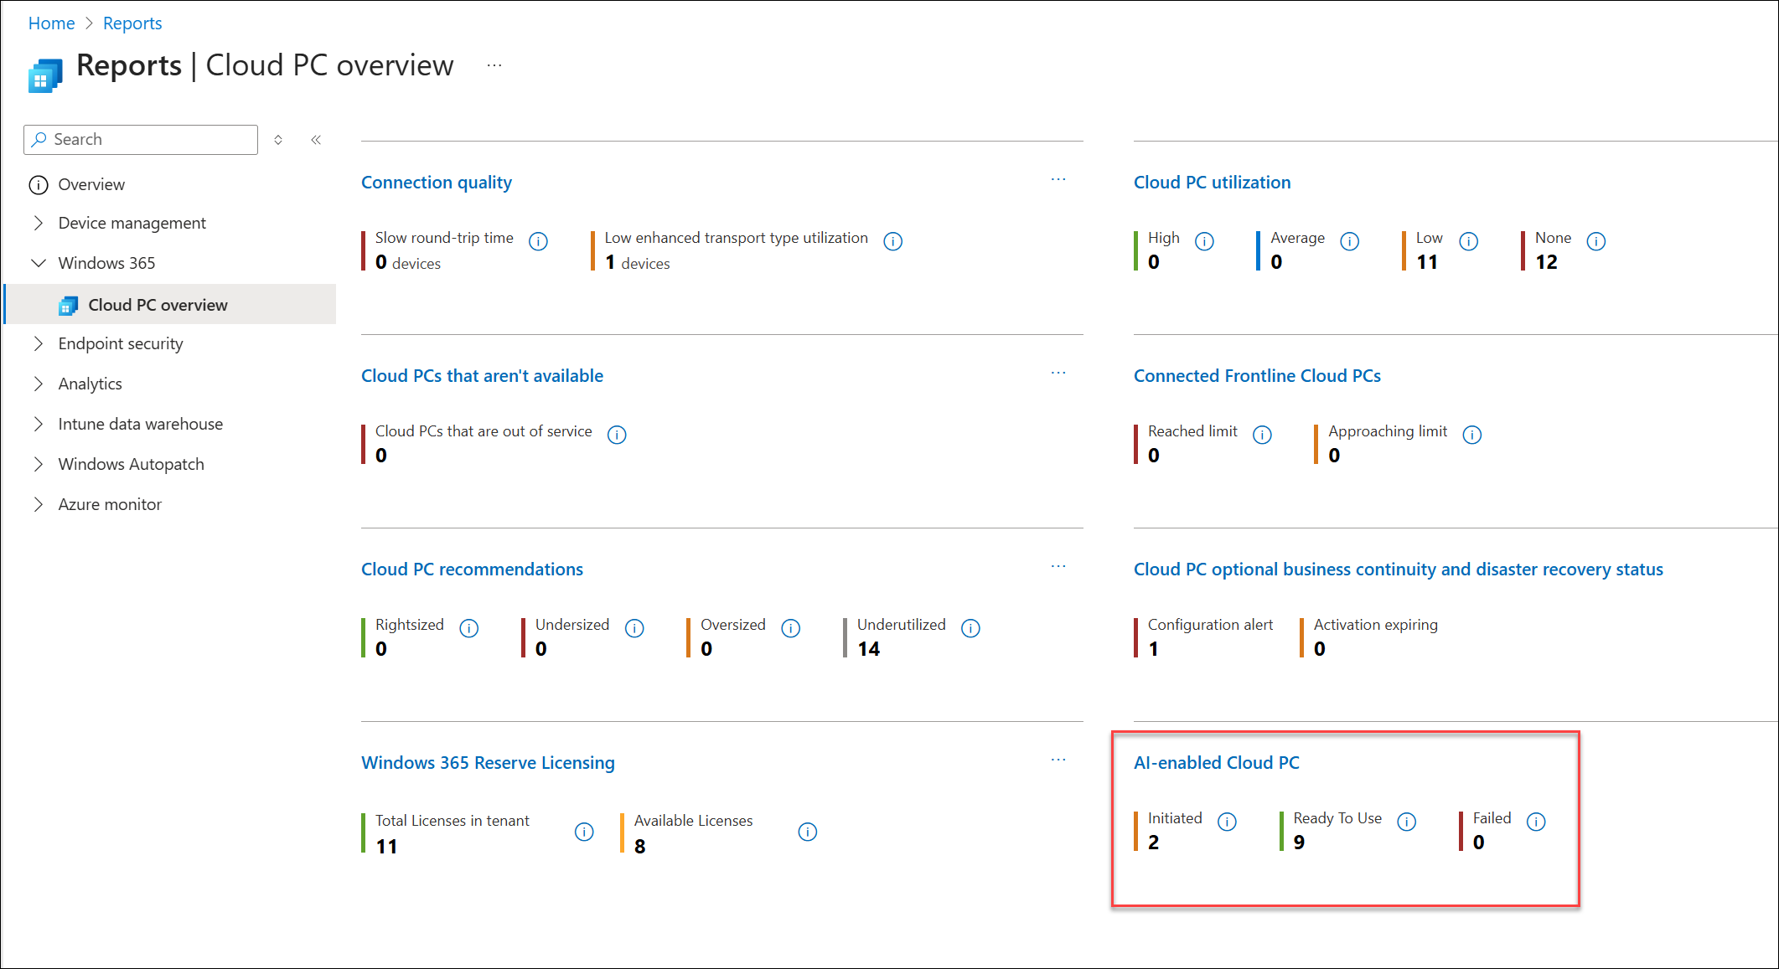Collapse the Windows 365 section

pyautogui.click(x=39, y=263)
